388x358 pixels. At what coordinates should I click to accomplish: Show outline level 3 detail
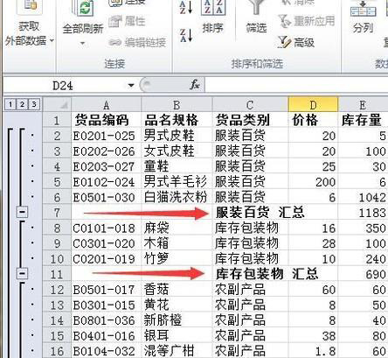[34, 104]
